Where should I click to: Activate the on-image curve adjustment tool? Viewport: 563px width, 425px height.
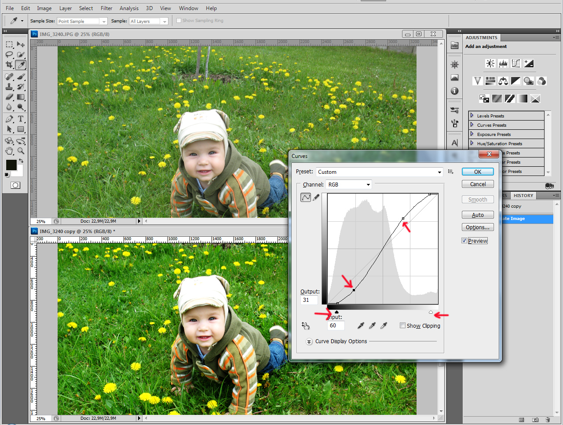pyautogui.click(x=306, y=326)
